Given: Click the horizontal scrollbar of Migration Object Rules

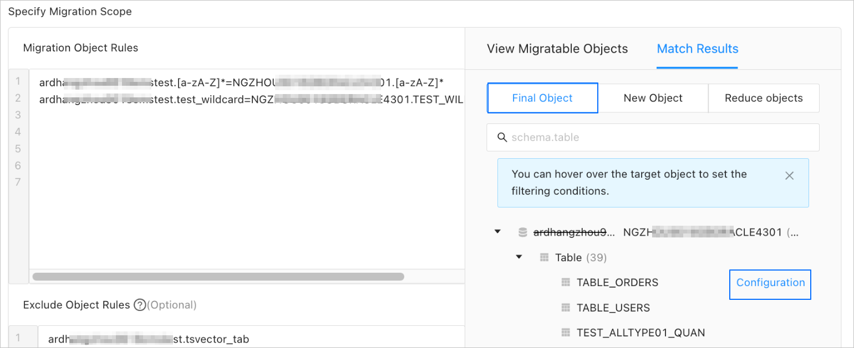Looking at the screenshot, I should pyautogui.click(x=218, y=276).
